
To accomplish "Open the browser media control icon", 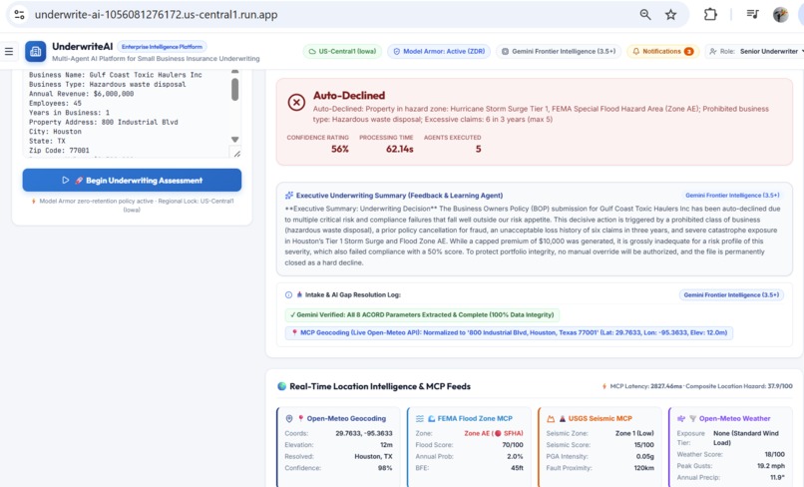I will tap(752, 14).
